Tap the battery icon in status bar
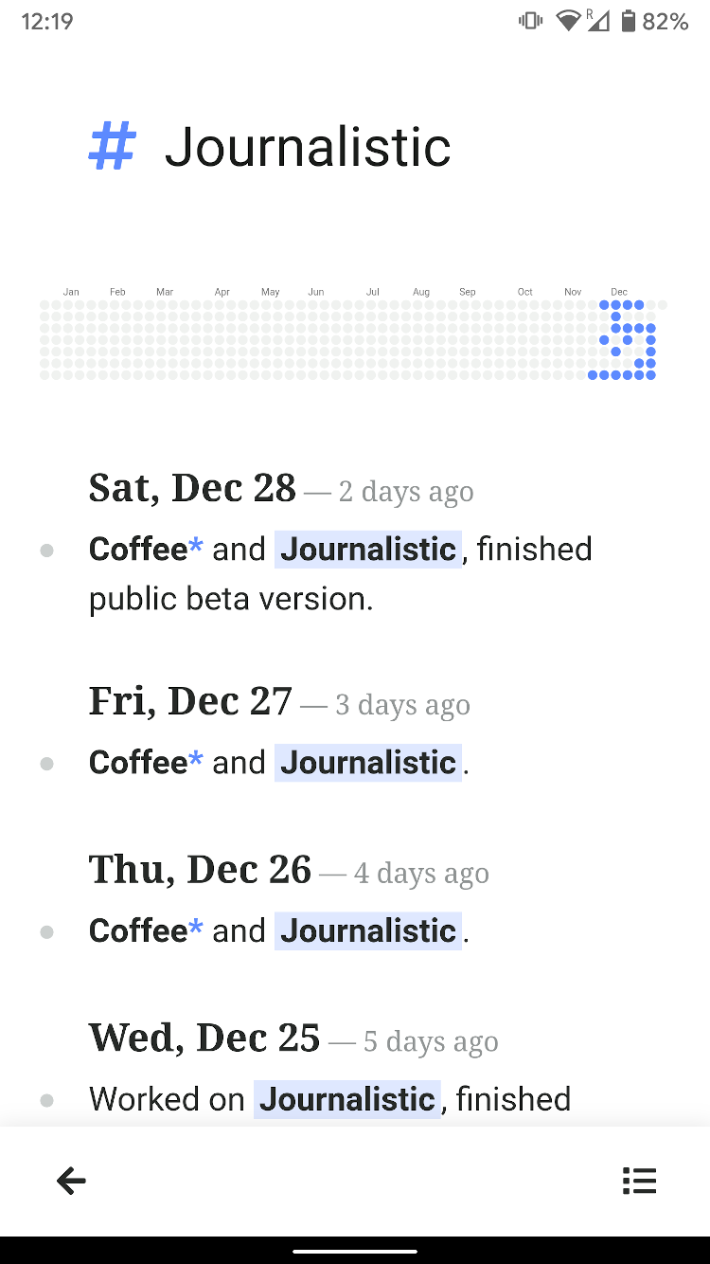 (x=628, y=21)
